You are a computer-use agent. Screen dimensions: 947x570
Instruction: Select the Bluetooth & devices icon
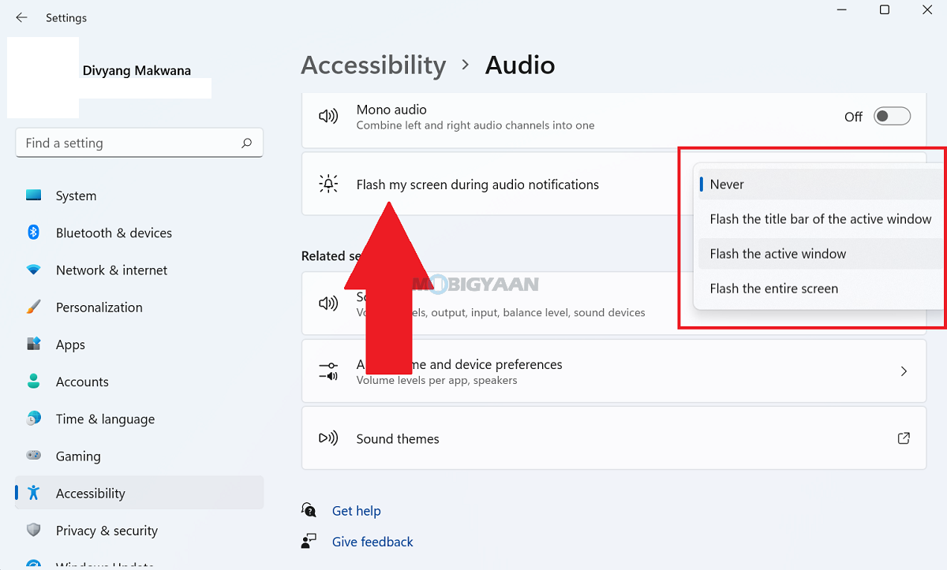pos(33,233)
